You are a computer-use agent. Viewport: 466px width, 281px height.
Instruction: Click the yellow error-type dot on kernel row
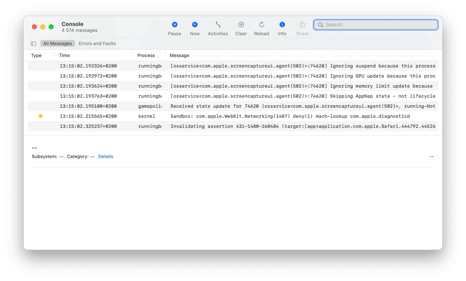coord(41,116)
